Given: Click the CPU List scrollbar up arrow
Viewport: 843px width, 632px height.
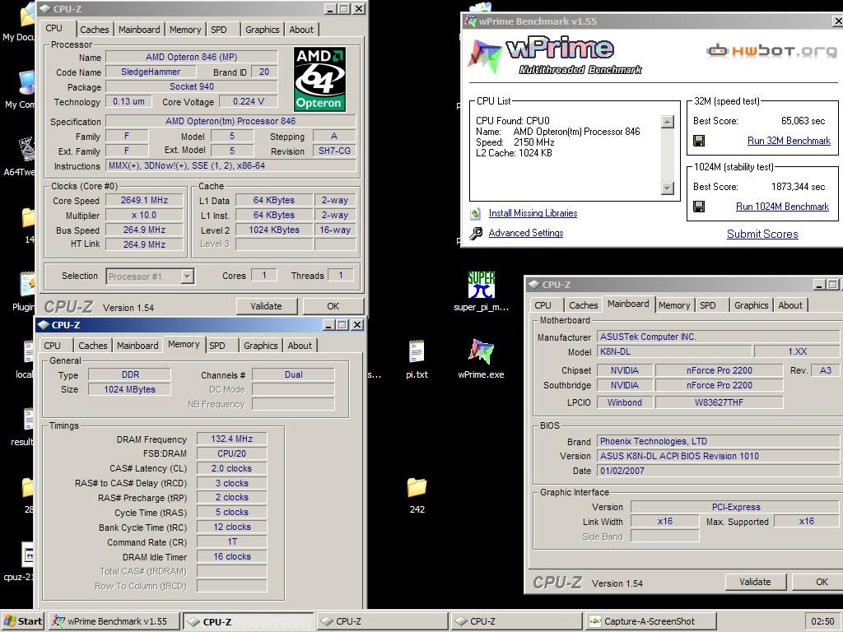Looking at the screenshot, I should tap(667, 122).
